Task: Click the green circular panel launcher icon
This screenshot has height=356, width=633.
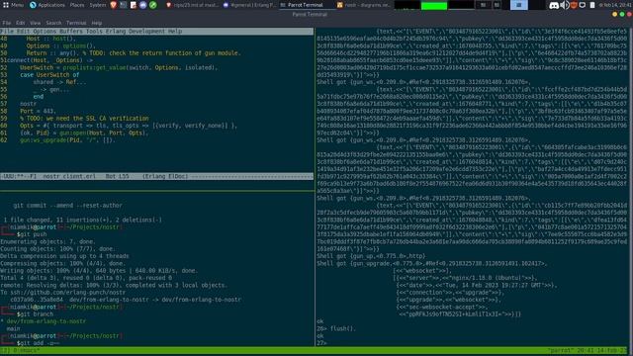Action: tap(153, 5)
